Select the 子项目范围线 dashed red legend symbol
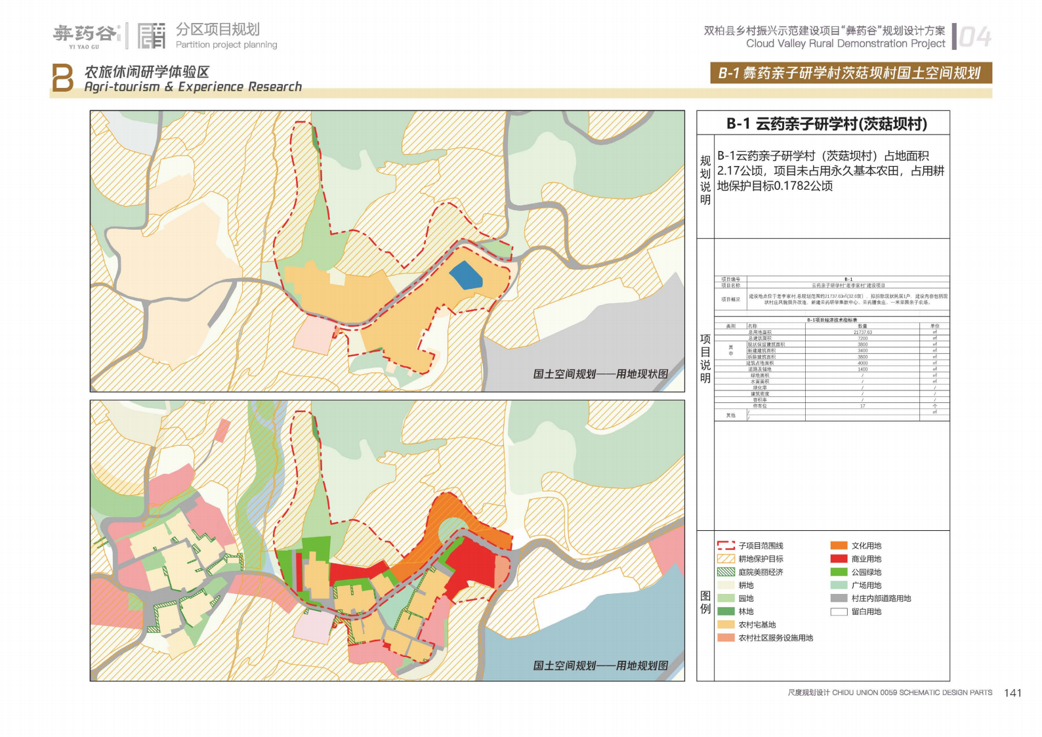The image size is (1042, 737). tap(726, 545)
